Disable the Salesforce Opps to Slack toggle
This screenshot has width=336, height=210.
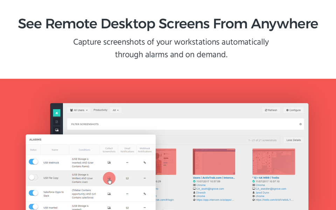click(x=34, y=193)
